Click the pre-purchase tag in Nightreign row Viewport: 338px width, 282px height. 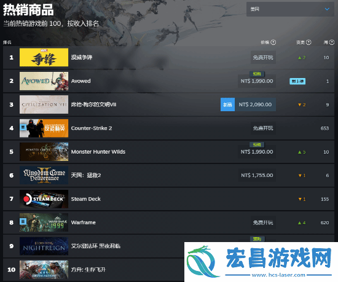[257, 239]
